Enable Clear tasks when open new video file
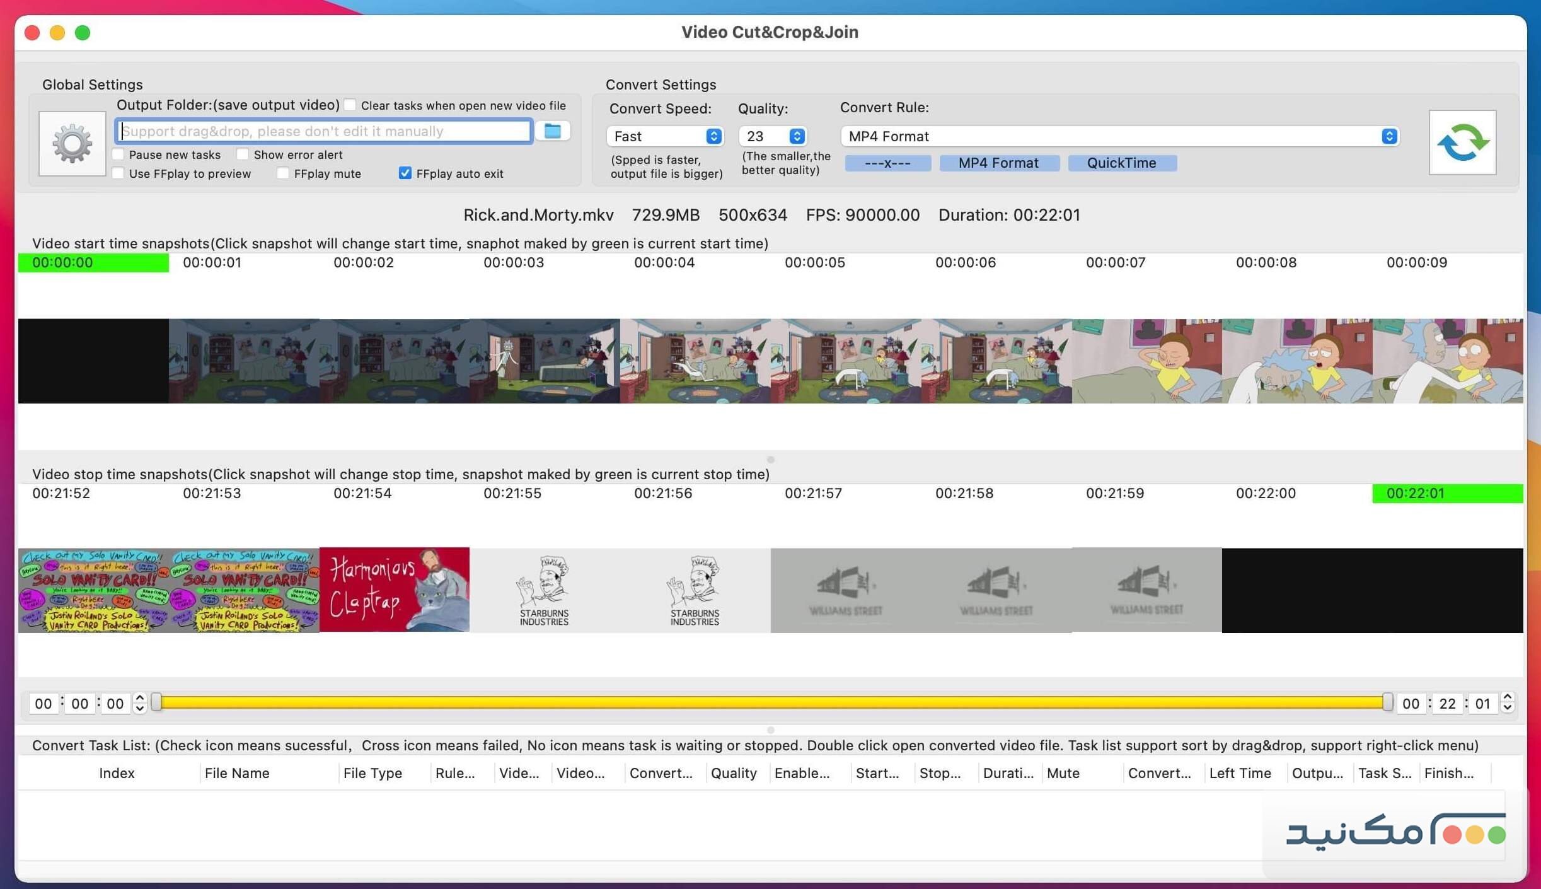This screenshot has width=1541, height=889. tap(351, 105)
